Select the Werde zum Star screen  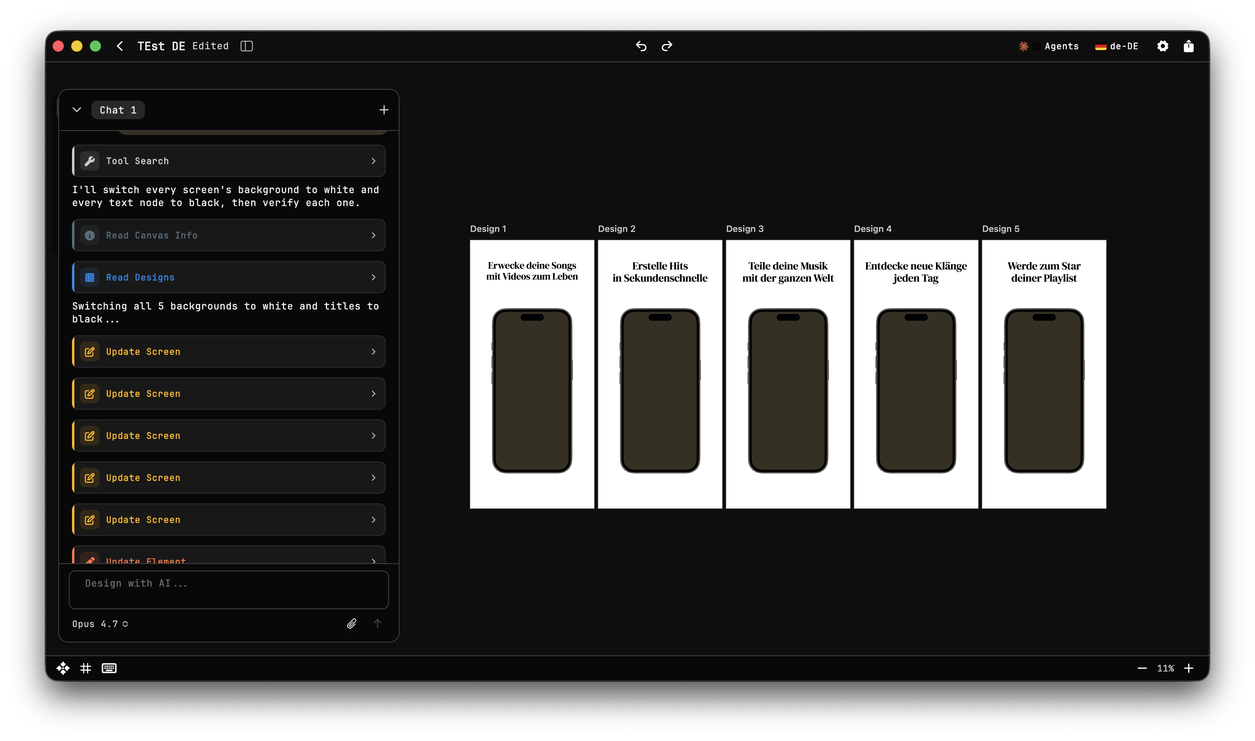pyautogui.click(x=1044, y=374)
